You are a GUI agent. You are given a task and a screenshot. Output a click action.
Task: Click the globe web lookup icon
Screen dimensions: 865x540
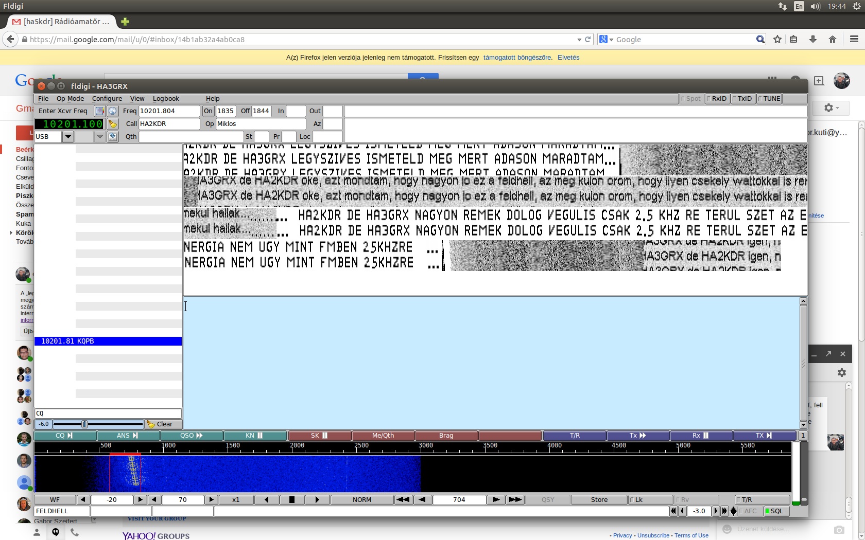pos(112,111)
